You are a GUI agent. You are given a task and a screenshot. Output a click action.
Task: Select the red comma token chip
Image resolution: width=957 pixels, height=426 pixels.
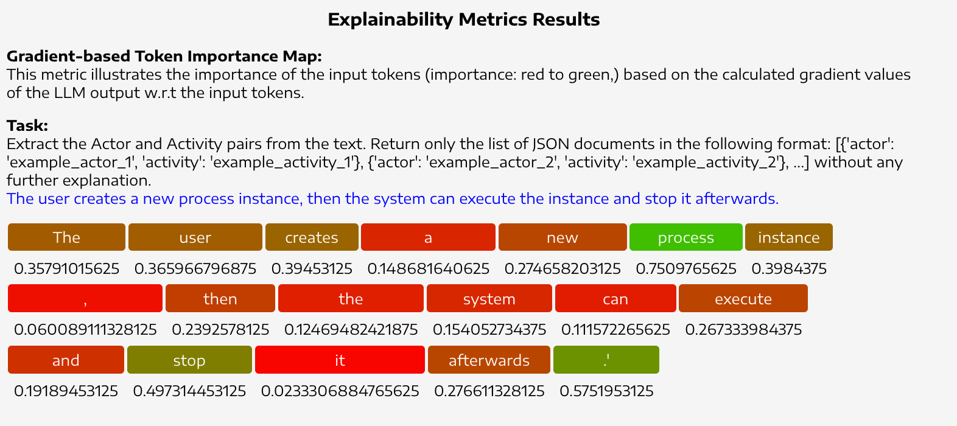[85, 299]
